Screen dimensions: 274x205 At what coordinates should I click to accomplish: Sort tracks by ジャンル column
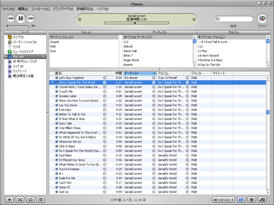tap(201, 73)
